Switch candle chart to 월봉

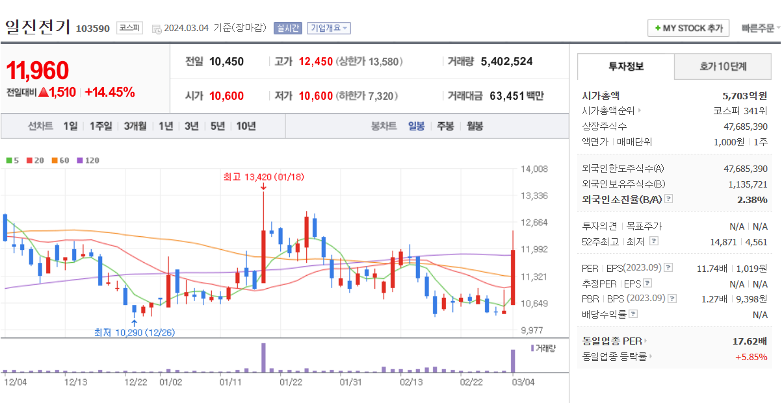(x=475, y=126)
